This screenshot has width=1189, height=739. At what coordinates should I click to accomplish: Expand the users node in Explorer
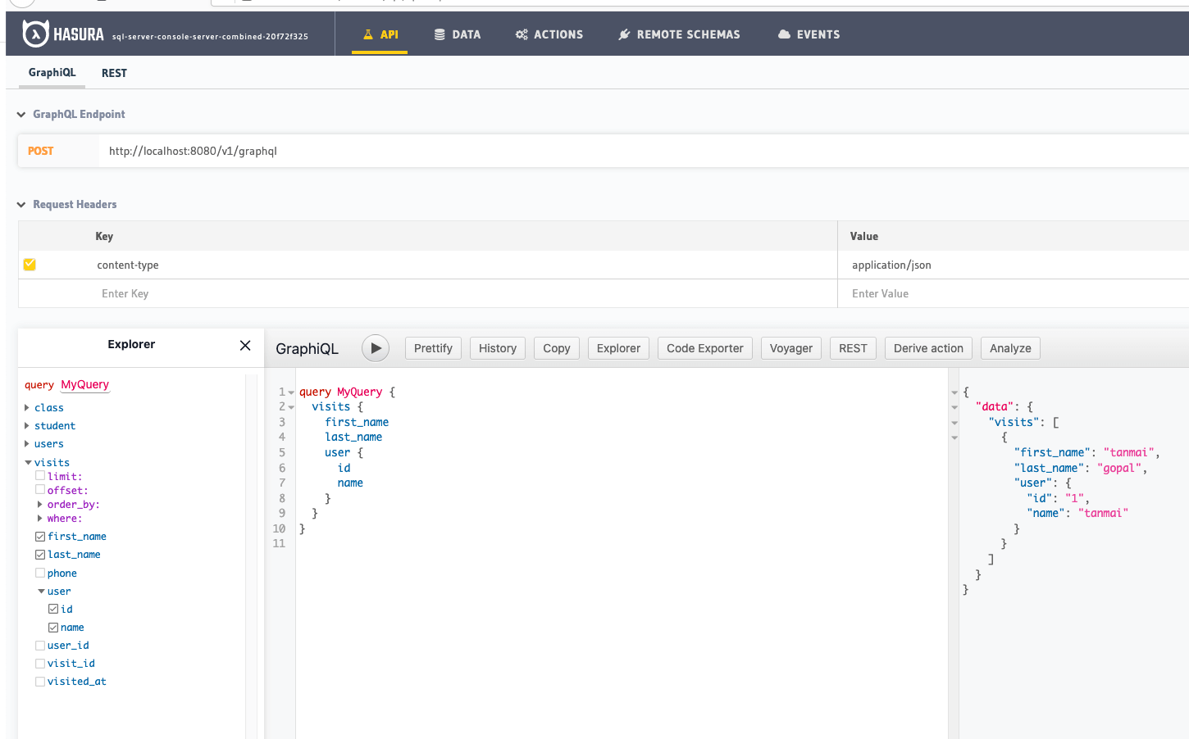(x=27, y=444)
